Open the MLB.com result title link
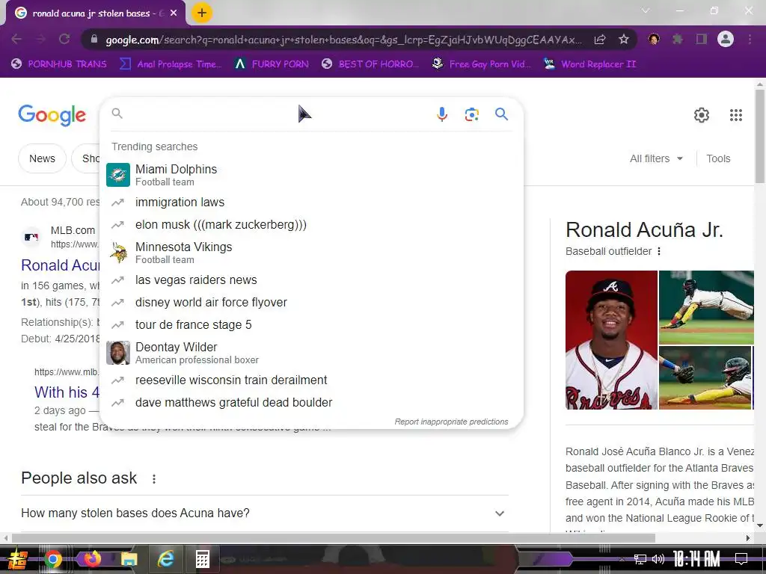766x574 pixels. point(60,265)
